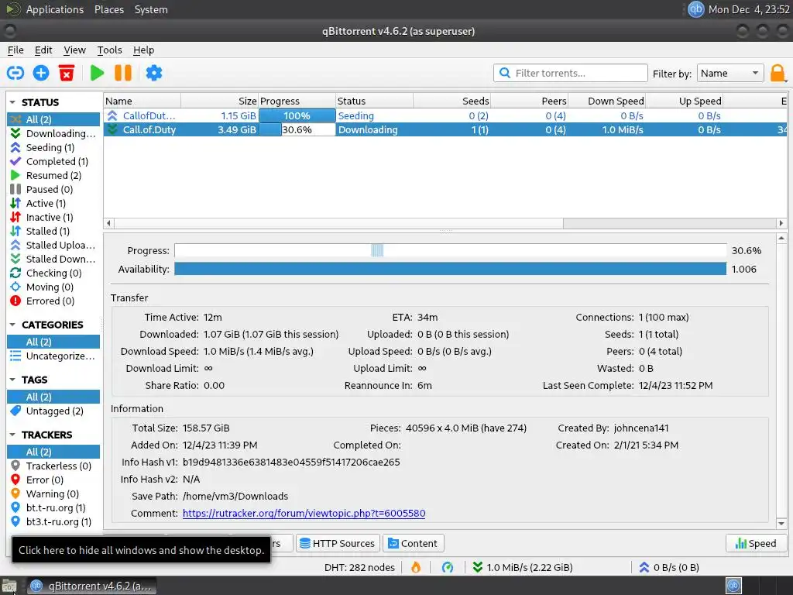This screenshot has height=595, width=793.
Task: Select Stalled Downloading status filter
Action: 53,259
